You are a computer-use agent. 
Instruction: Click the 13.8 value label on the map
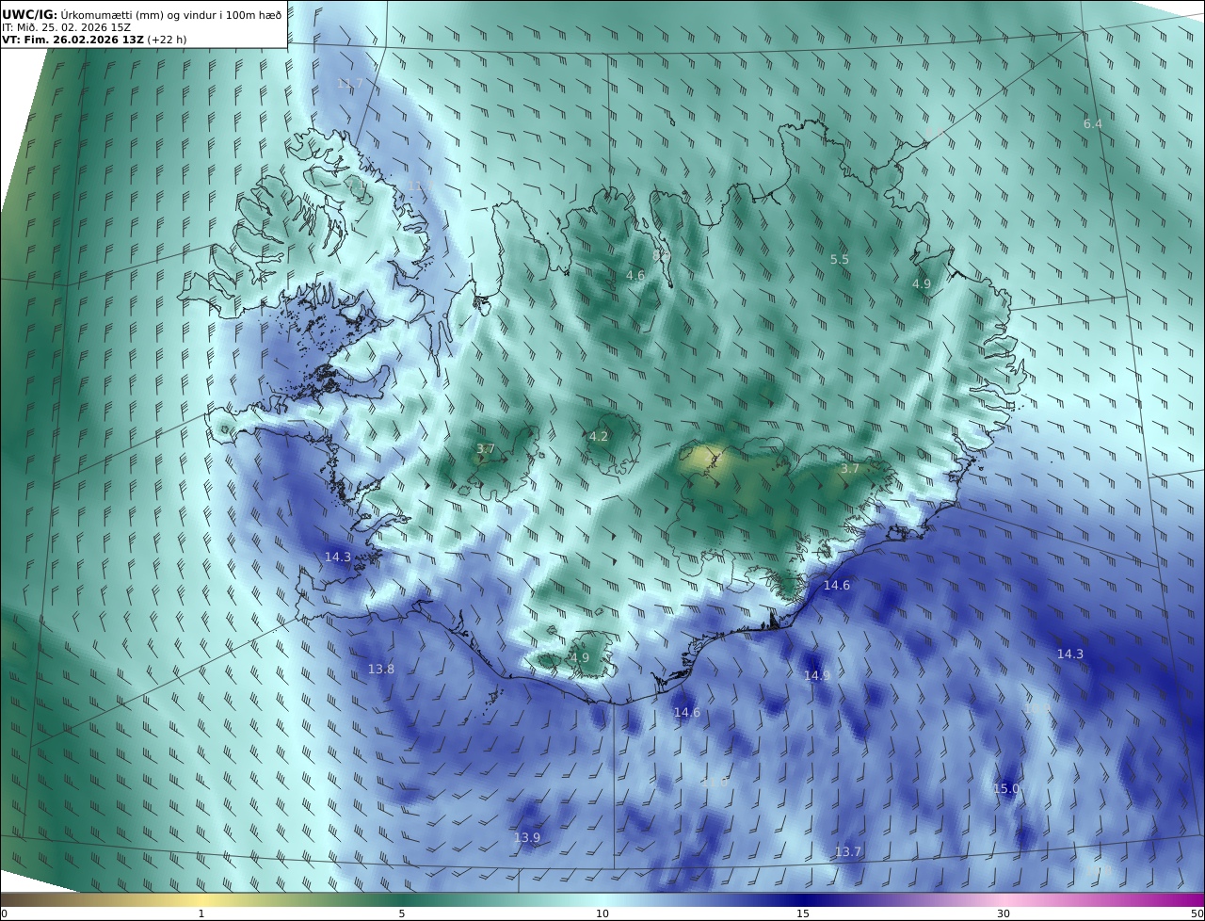pos(381,670)
